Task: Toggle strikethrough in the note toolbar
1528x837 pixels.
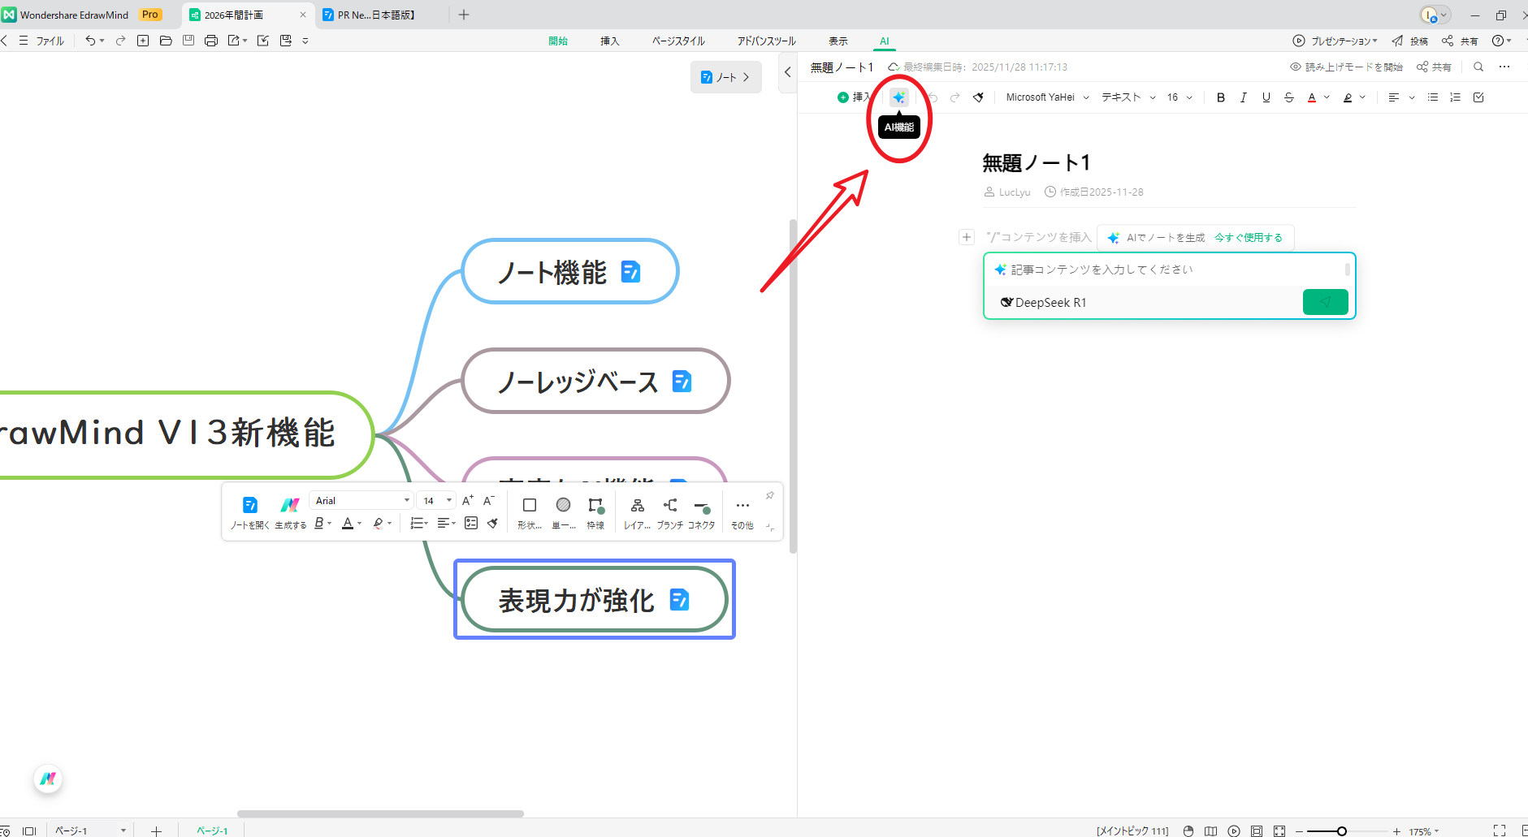Action: click(1288, 97)
